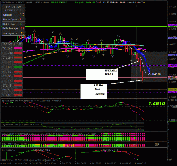Click the 4 Jun 04:30 time label
177x166 pixels.
point(81,163)
